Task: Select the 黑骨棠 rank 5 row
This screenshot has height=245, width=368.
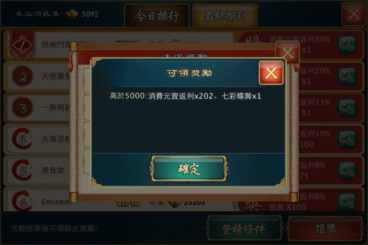Action: point(184,170)
